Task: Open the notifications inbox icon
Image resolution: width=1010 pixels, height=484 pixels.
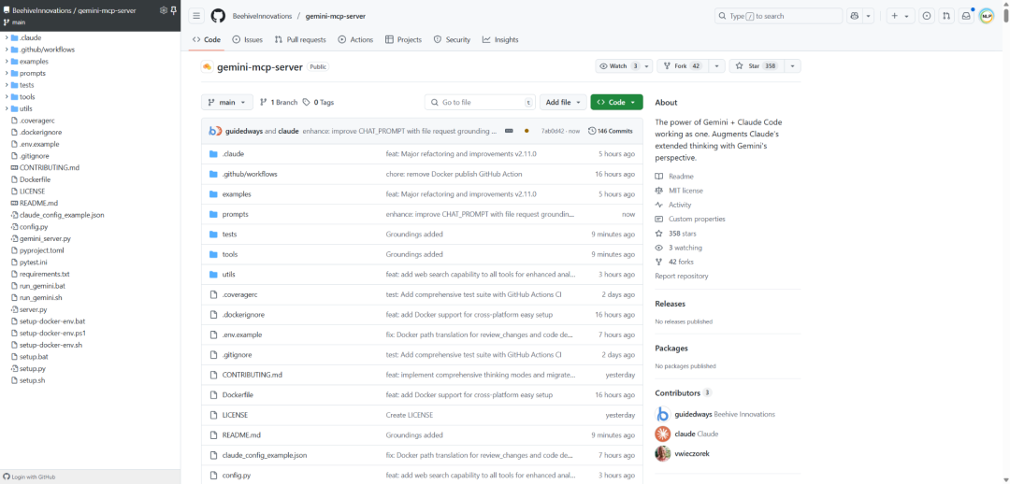Action: (966, 16)
